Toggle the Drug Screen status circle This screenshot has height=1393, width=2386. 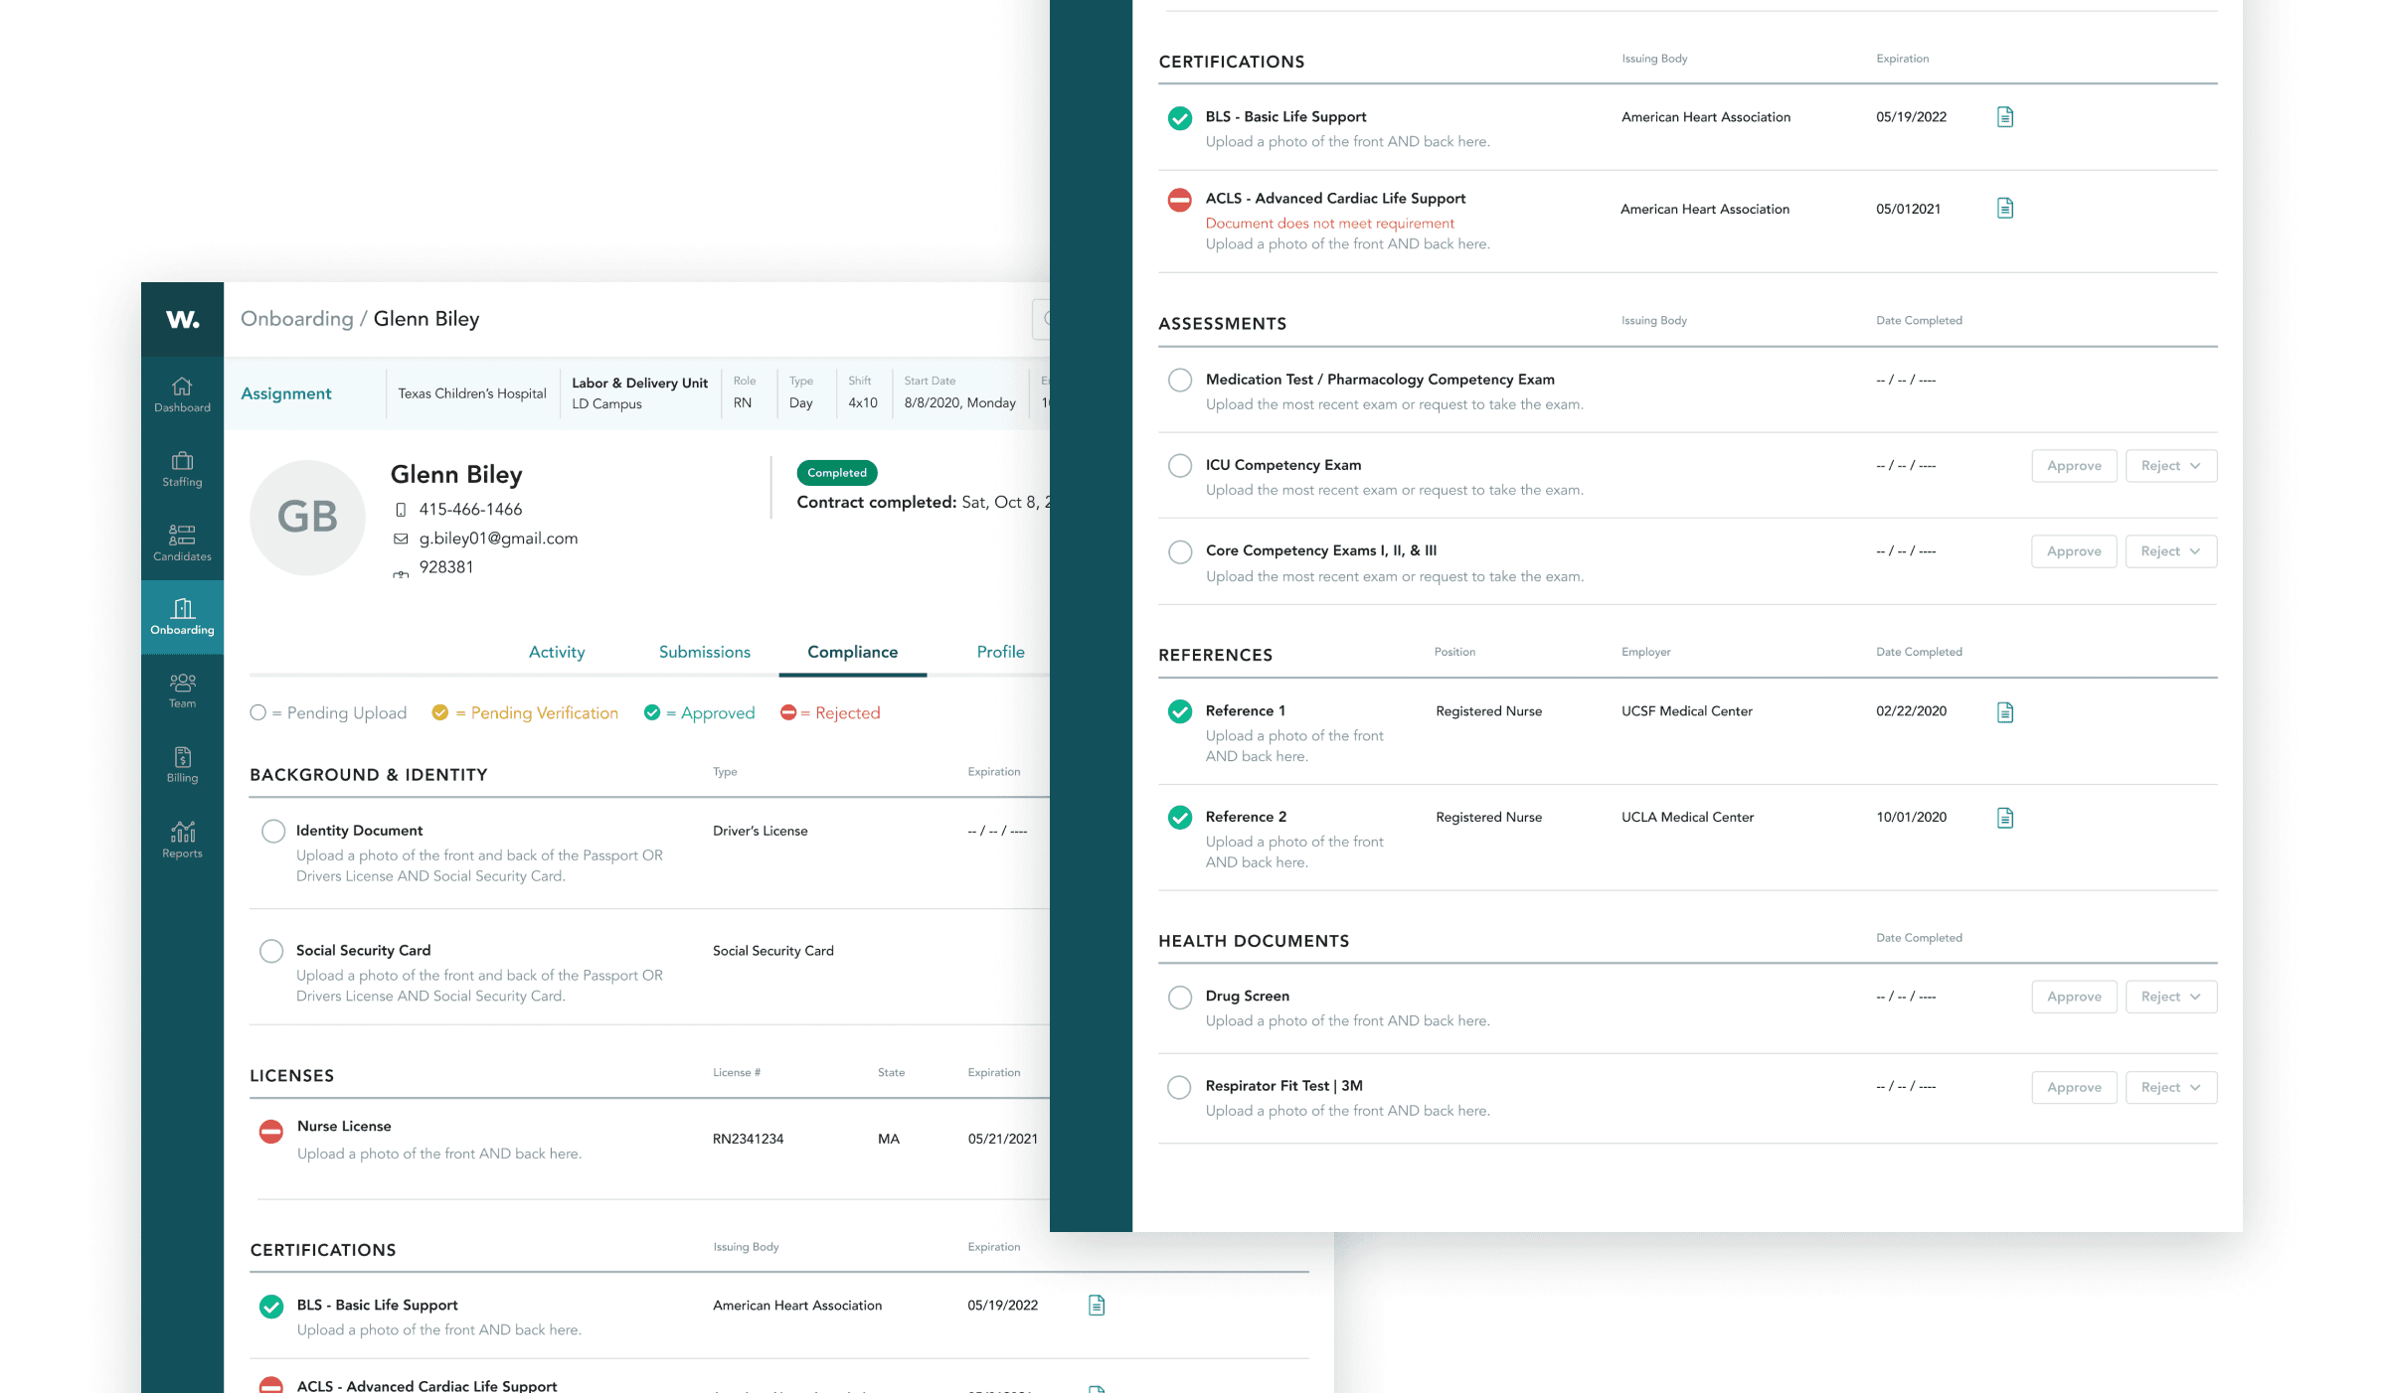[1179, 997]
